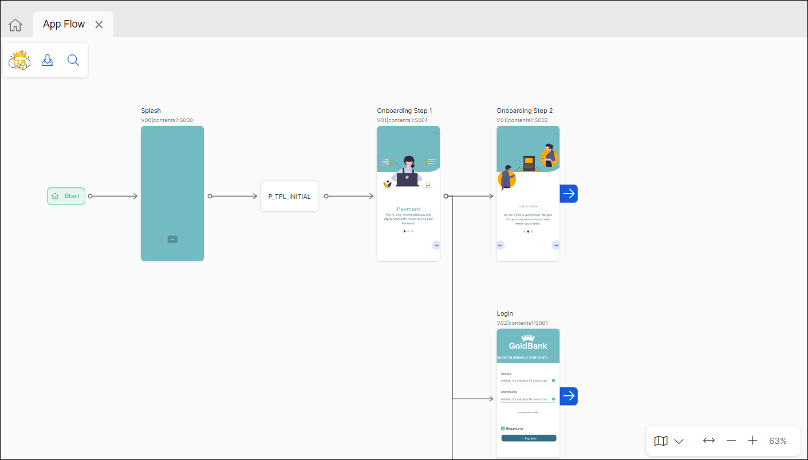Zoom out with the minus icon
The width and height of the screenshot is (808, 460).
tap(731, 441)
